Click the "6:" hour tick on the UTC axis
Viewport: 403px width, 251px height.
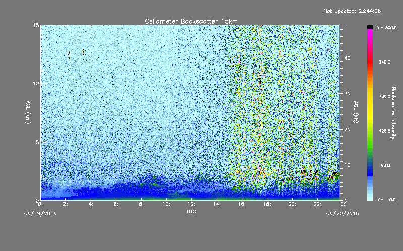(116, 204)
